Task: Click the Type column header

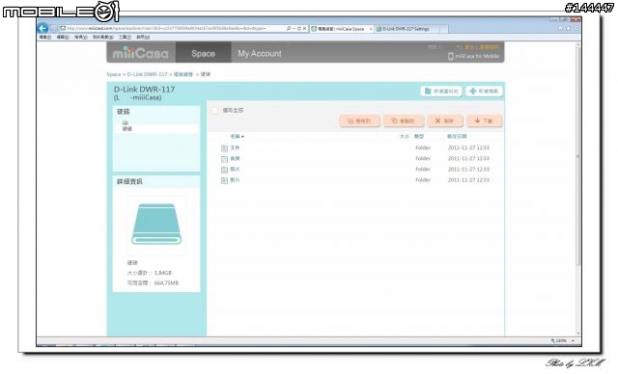Action: (x=418, y=137)
